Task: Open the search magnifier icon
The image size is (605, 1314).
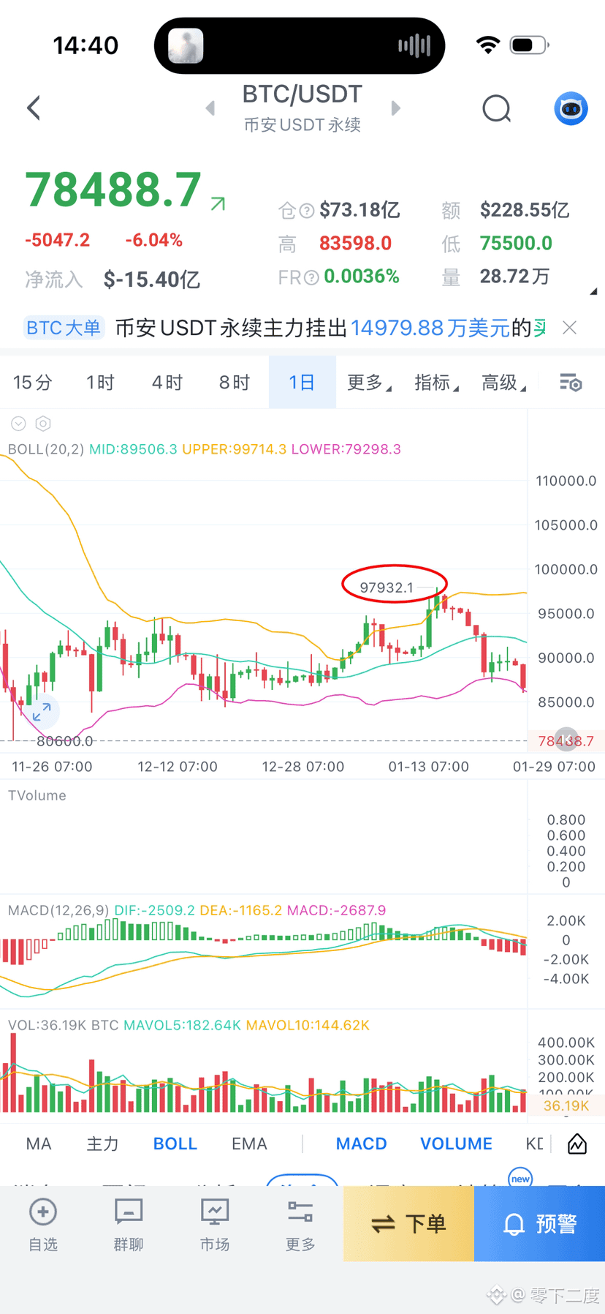Action: point(497,109)
